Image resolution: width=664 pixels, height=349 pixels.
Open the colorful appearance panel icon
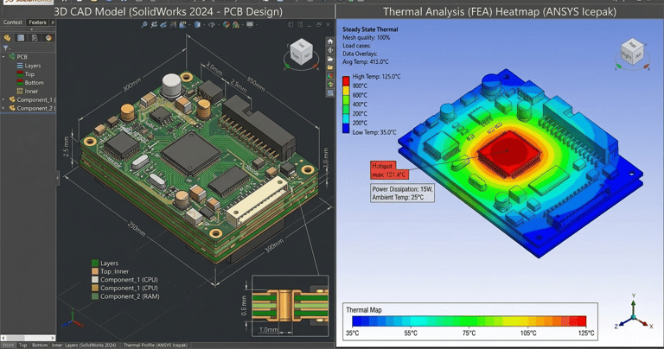tap(48, 38)
